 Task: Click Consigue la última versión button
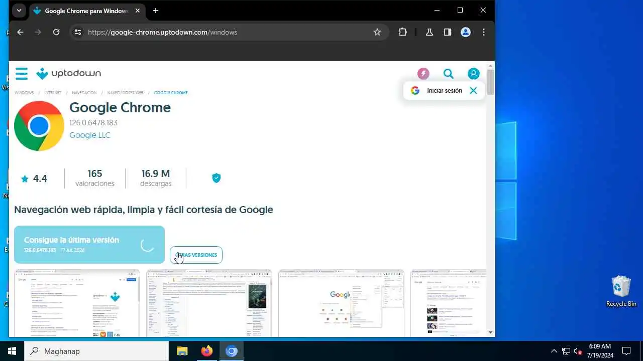click(89, 245)
